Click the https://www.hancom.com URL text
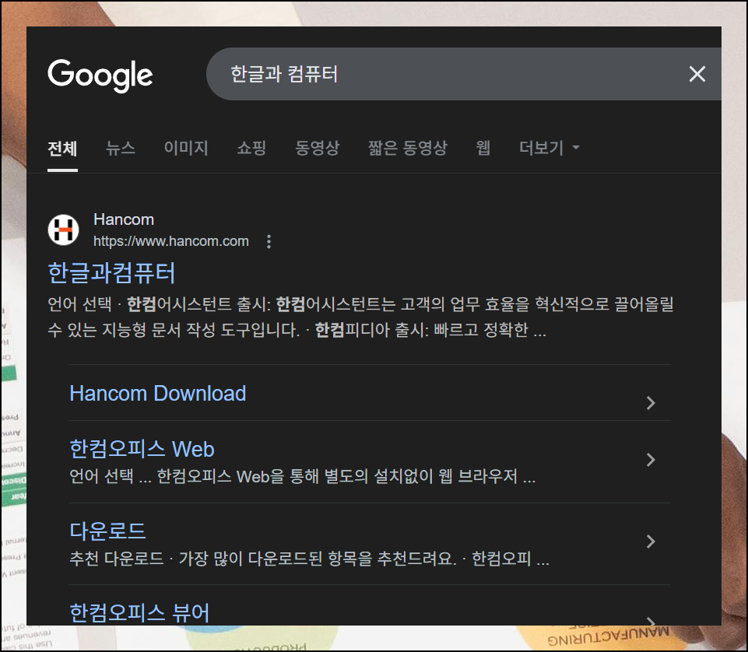This screenshot has width=748, height=652. [171, 241]
